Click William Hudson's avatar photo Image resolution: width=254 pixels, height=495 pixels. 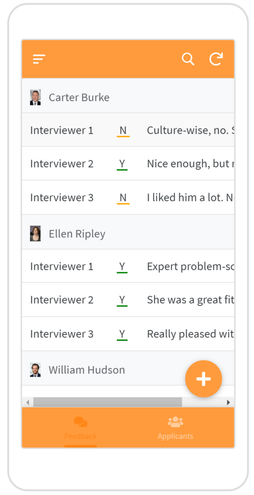pyautogui.click(x=35, y=370)
